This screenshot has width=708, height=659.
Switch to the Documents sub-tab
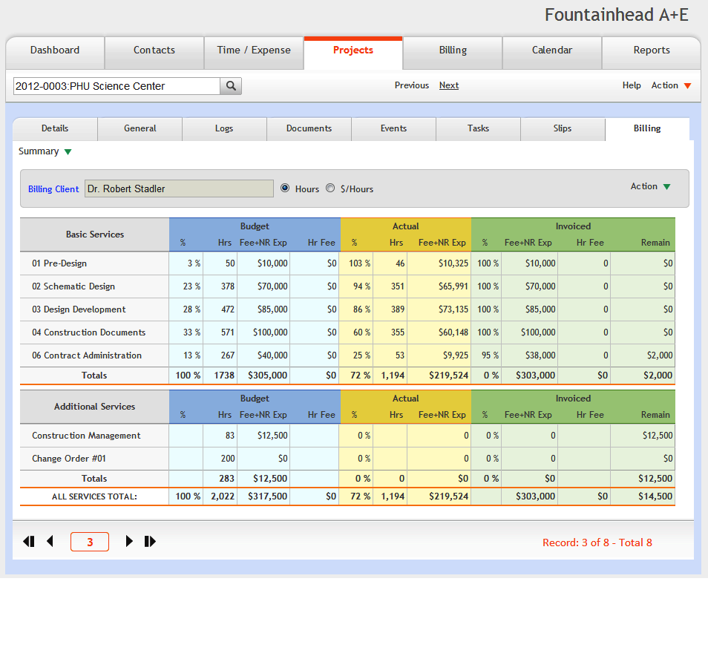[x=309, y=128]
